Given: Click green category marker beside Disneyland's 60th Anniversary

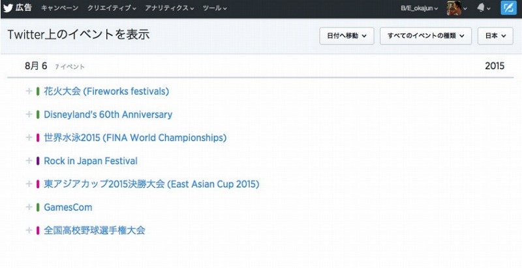Looking at the screenshot, I should coord(38,114).
